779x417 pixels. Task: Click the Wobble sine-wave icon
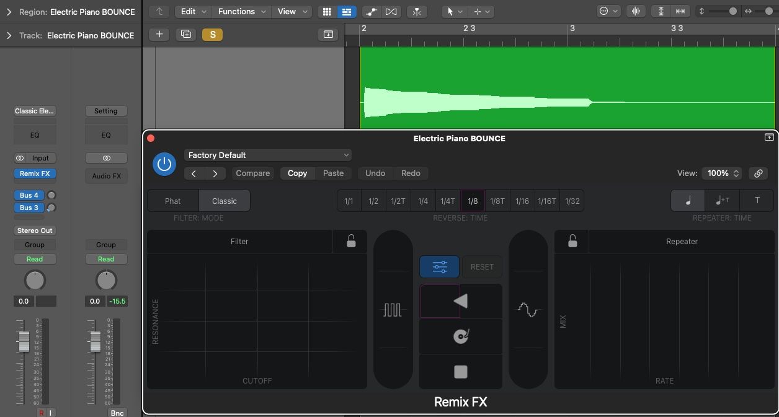pyautogui.click(x=528, y=309)
